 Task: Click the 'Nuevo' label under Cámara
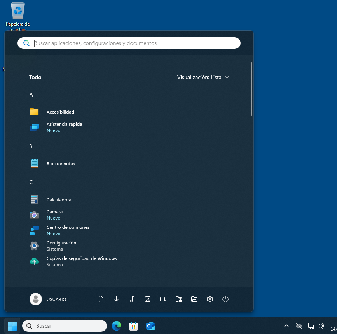(x=54, y=218)
